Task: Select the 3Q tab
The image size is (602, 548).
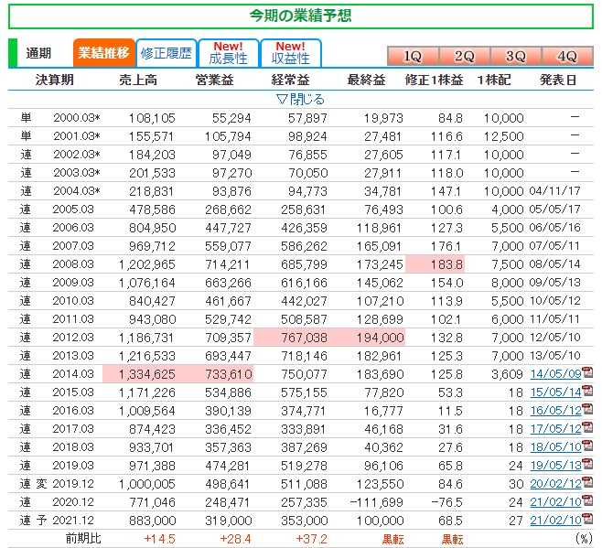Action: [516, 55]
